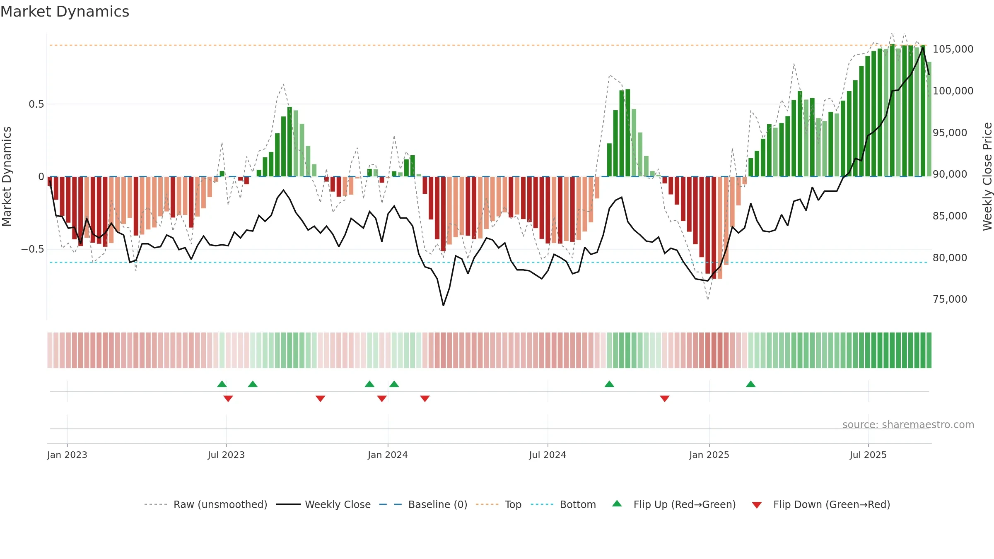Click the 100,000 price axis label
This screenshot has width=994, height=559.
click(x=953, y=91)
